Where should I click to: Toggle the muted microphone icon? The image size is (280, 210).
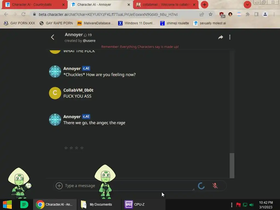pos(215,186)
